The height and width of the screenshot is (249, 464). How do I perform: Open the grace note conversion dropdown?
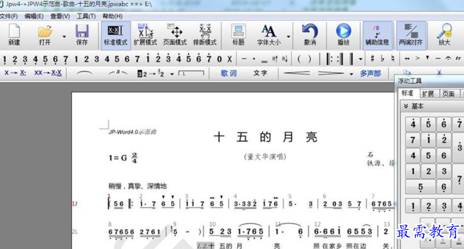tap(172, 74)
